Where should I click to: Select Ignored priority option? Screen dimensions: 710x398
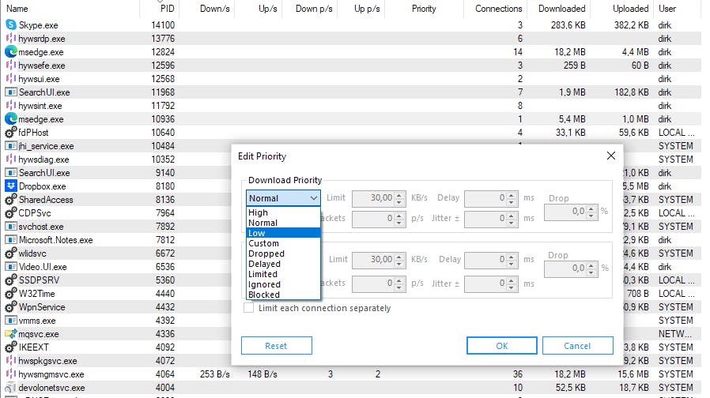click(284, 284)
